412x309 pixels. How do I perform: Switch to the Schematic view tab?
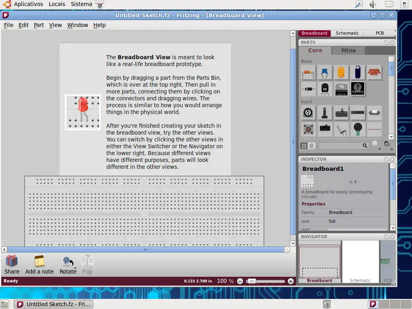click(347, 33)
